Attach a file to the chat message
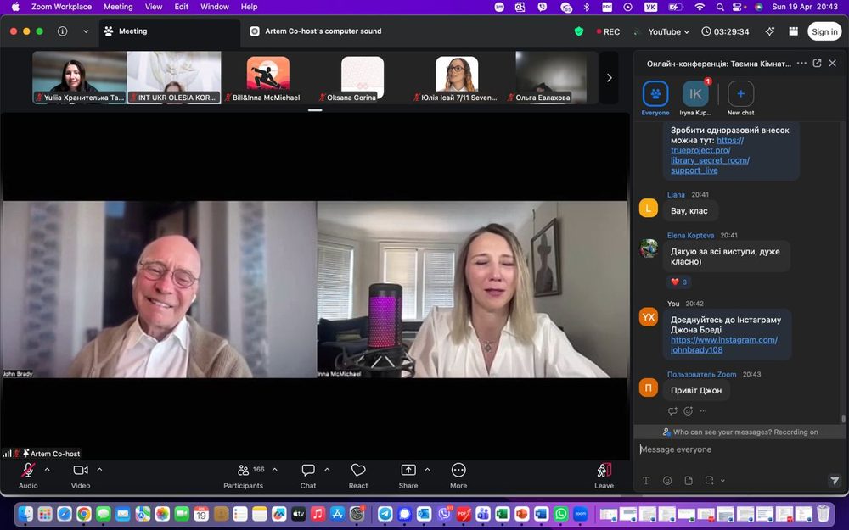 pos(689,480)
